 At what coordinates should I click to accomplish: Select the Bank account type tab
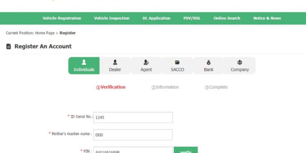pos(208,66)
